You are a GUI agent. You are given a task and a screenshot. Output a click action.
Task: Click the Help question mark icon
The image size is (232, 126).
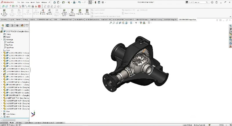click(216, 2)
